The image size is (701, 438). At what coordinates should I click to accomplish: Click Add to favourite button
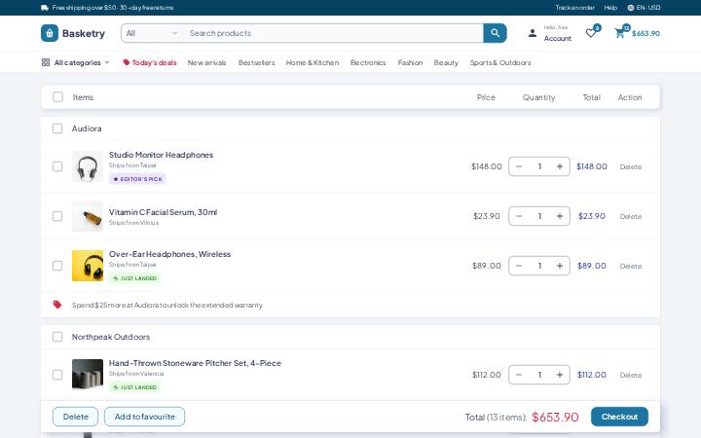click(144, 417)
